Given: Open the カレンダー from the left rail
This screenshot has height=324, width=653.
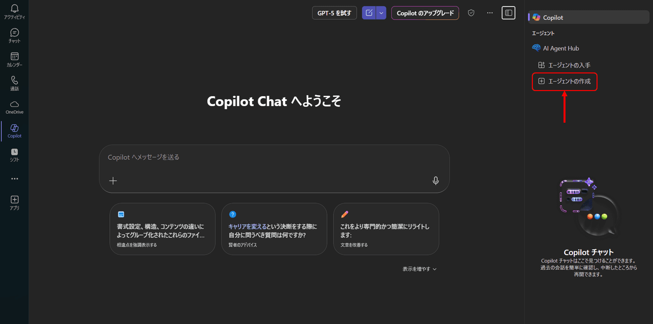Looking at the screenshot, I should point(14,59).
